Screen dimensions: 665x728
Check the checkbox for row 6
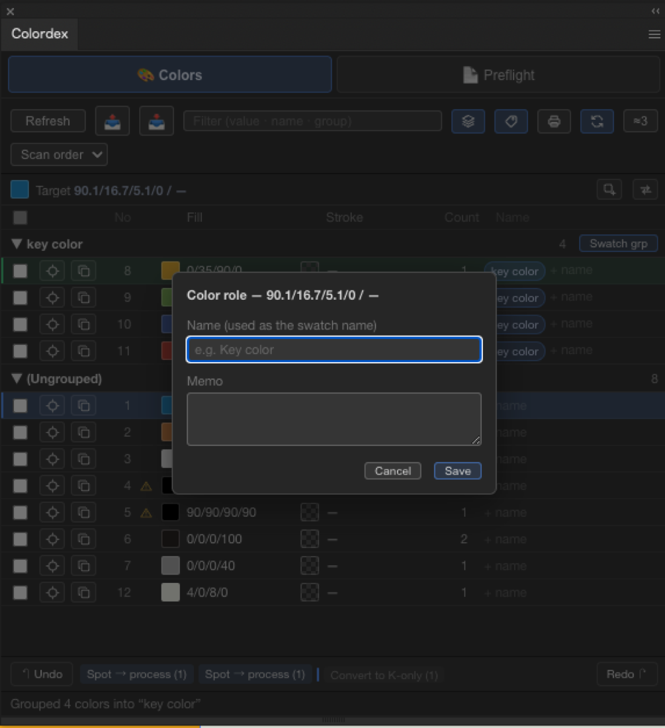tap(20, 539)
